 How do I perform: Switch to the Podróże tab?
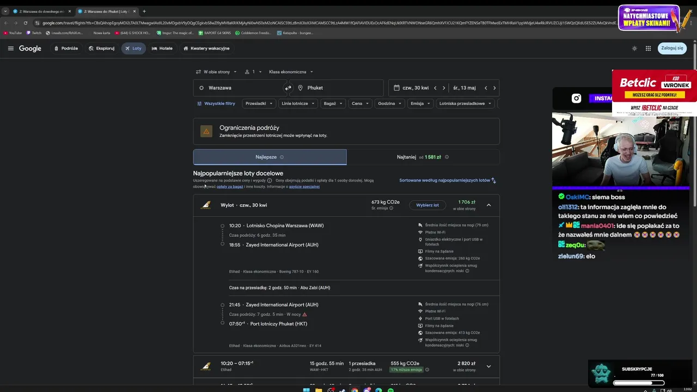point(65,48)
